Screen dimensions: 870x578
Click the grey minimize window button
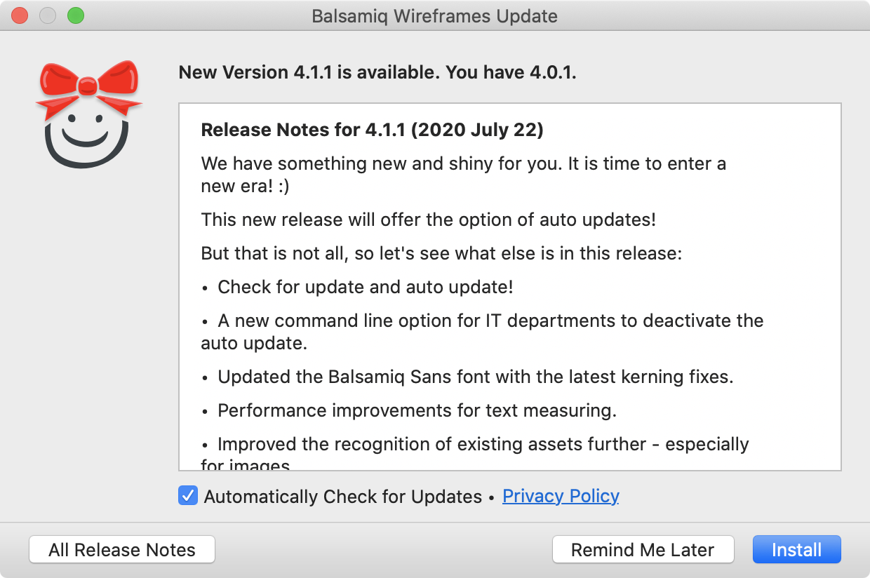click(48, 15)
